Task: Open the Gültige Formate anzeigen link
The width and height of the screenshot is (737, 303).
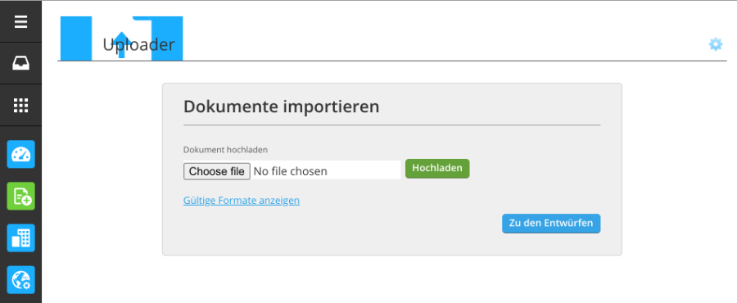Action: click(241, 201)
